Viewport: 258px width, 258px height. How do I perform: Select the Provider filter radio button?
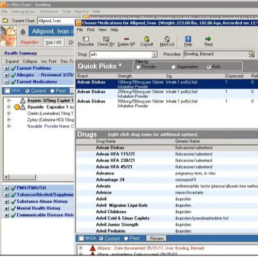138,67
